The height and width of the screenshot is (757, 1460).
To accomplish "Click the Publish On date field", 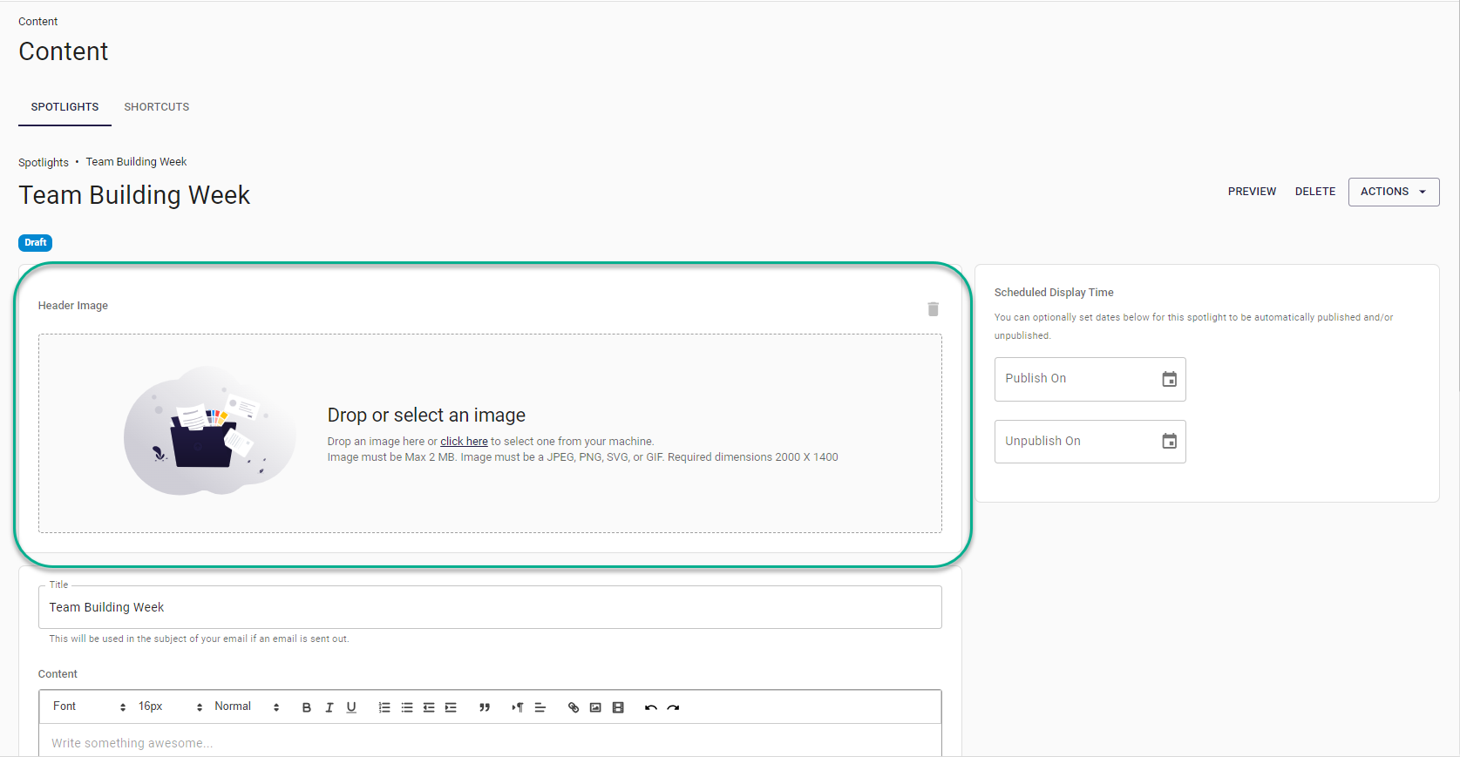I will 1090,379.
